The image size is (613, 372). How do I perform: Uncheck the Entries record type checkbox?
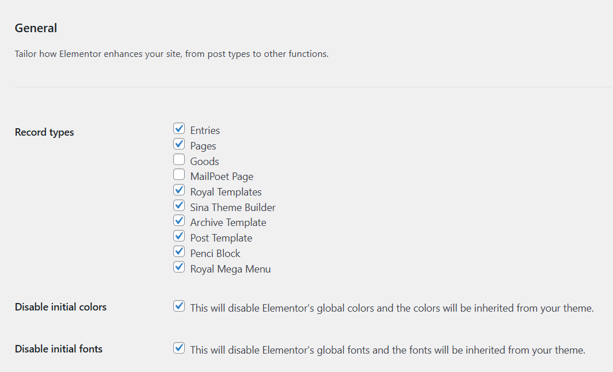click(x=179, y=128)
